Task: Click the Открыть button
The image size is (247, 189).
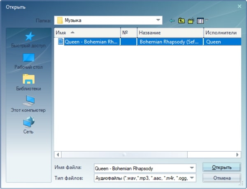Action: click(221, 167)
